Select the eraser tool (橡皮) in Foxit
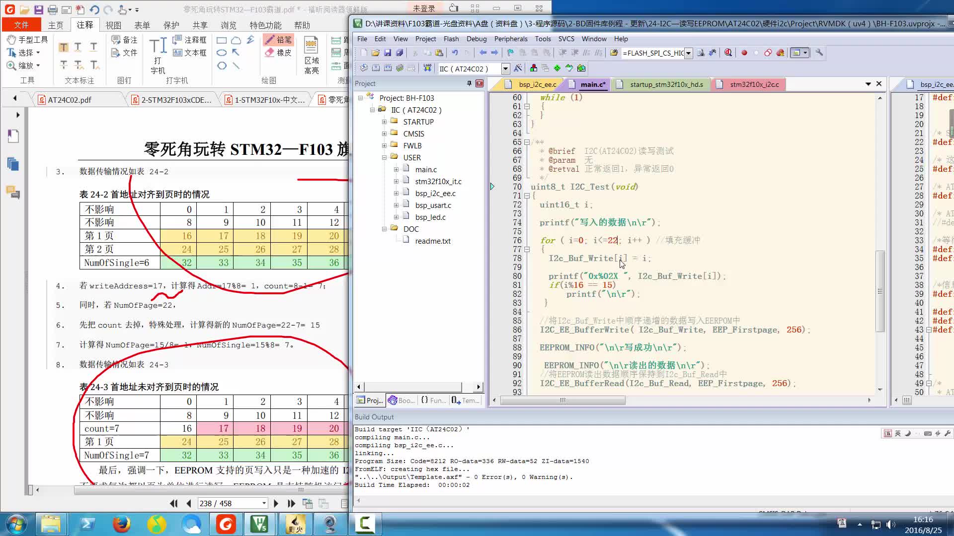This screenshot has width=954, height=536. pyautogui.click(x=278, y=53)
